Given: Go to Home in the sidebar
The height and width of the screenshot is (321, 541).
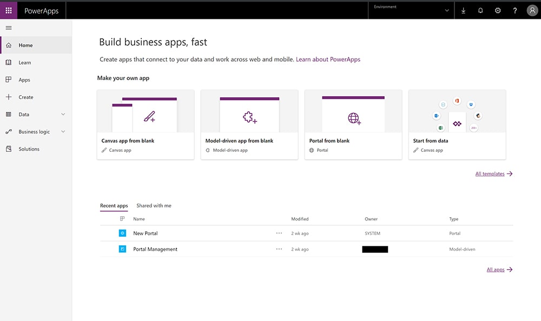Looking at the screenshot, I should (x=36, y=45).
